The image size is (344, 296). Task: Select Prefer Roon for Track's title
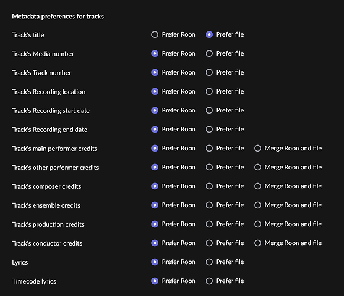tap(155, 34)
